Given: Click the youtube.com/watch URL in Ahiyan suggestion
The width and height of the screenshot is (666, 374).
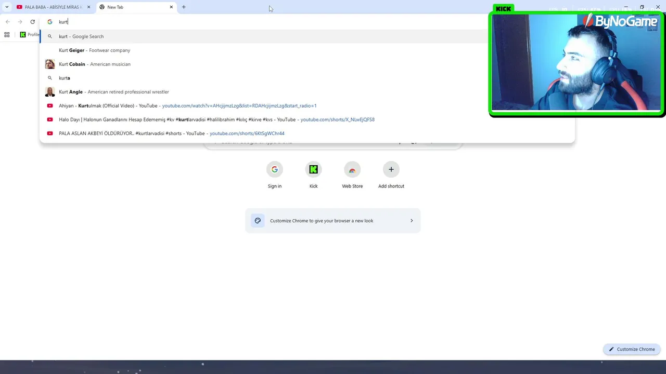Looking at the screenshot, I should click(239, 106).
